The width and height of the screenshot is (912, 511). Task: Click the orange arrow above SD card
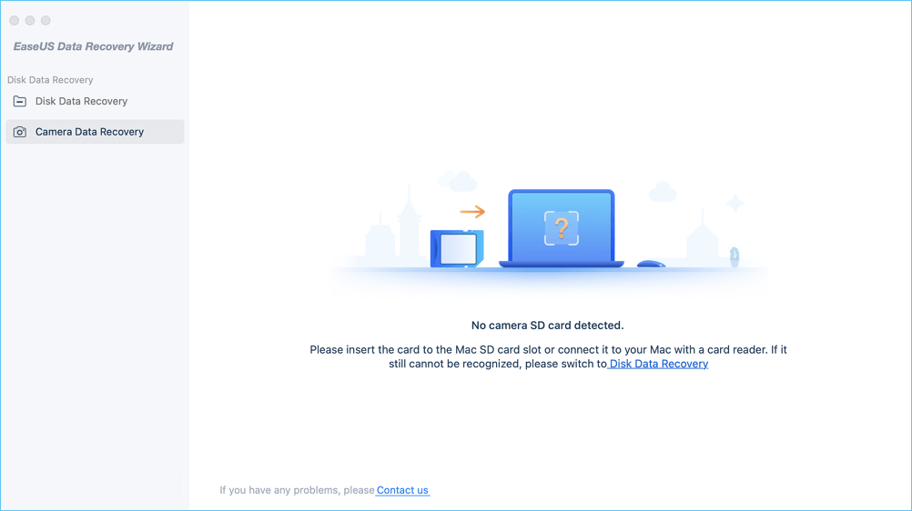pos(472,212)
